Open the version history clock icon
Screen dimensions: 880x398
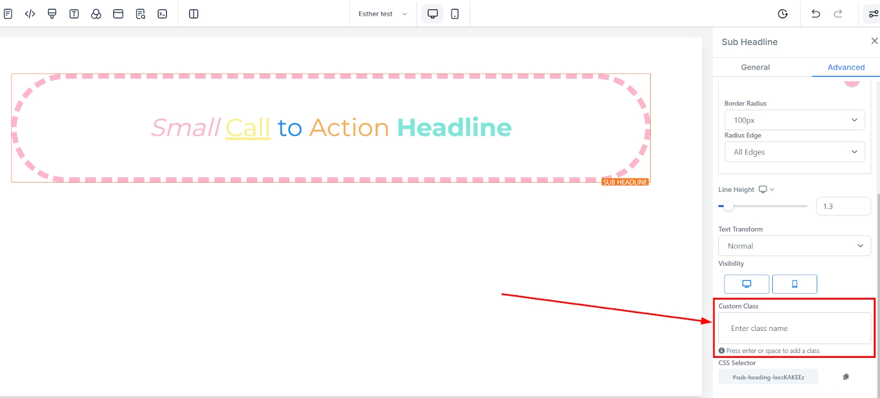(783, 14)
